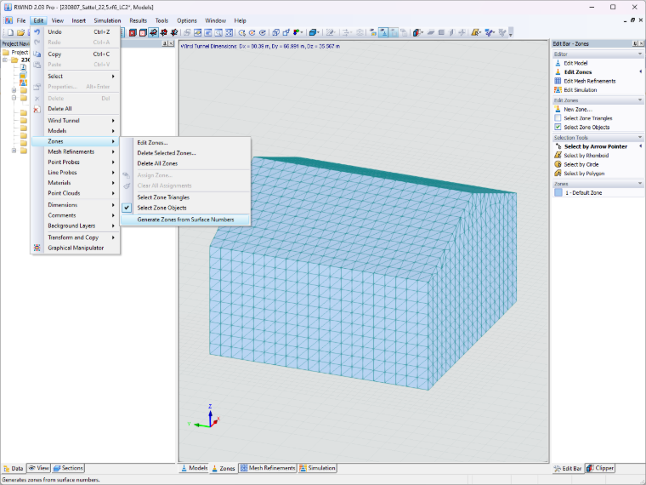This screenshot has width=646, height=485.
Task: Open the Results menu
Action: click(x=138, y=20)
